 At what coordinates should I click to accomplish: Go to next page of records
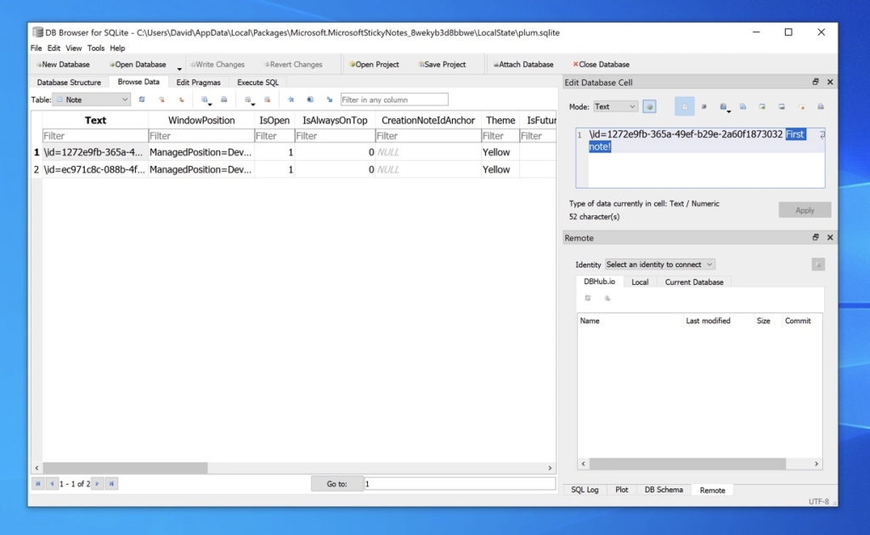[x=97, y=484]
